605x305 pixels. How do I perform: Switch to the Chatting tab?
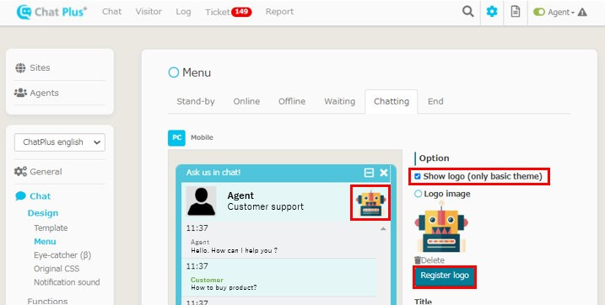coord(392,101)
